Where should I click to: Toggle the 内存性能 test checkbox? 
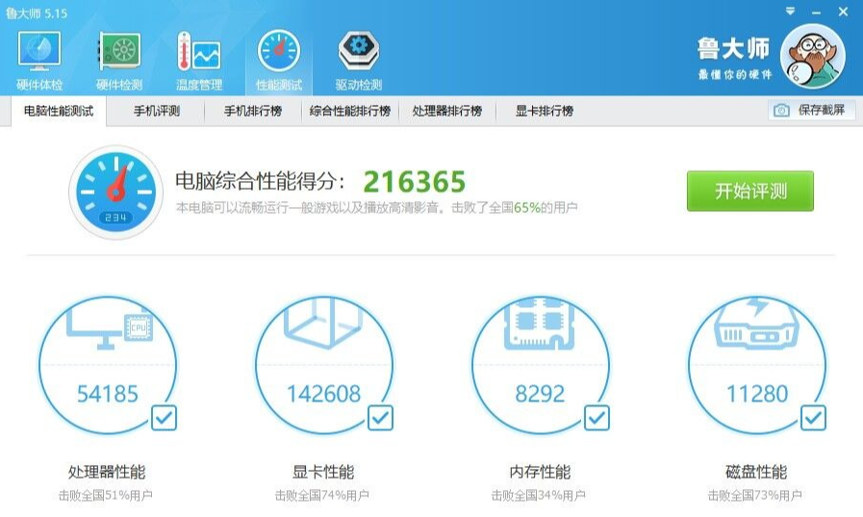click(x=597, y=418)
